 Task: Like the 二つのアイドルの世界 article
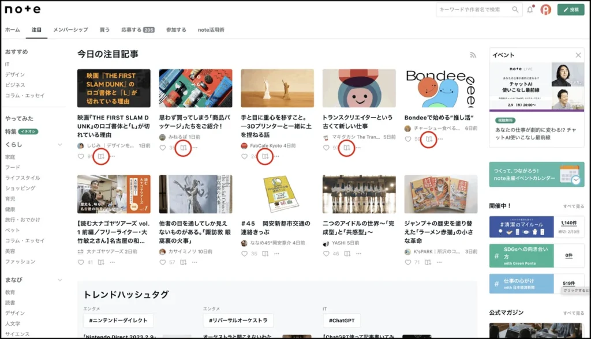[x=326, y=254]
